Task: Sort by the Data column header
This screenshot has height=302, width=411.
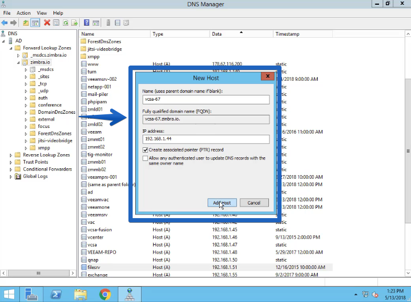Action: 241,34
